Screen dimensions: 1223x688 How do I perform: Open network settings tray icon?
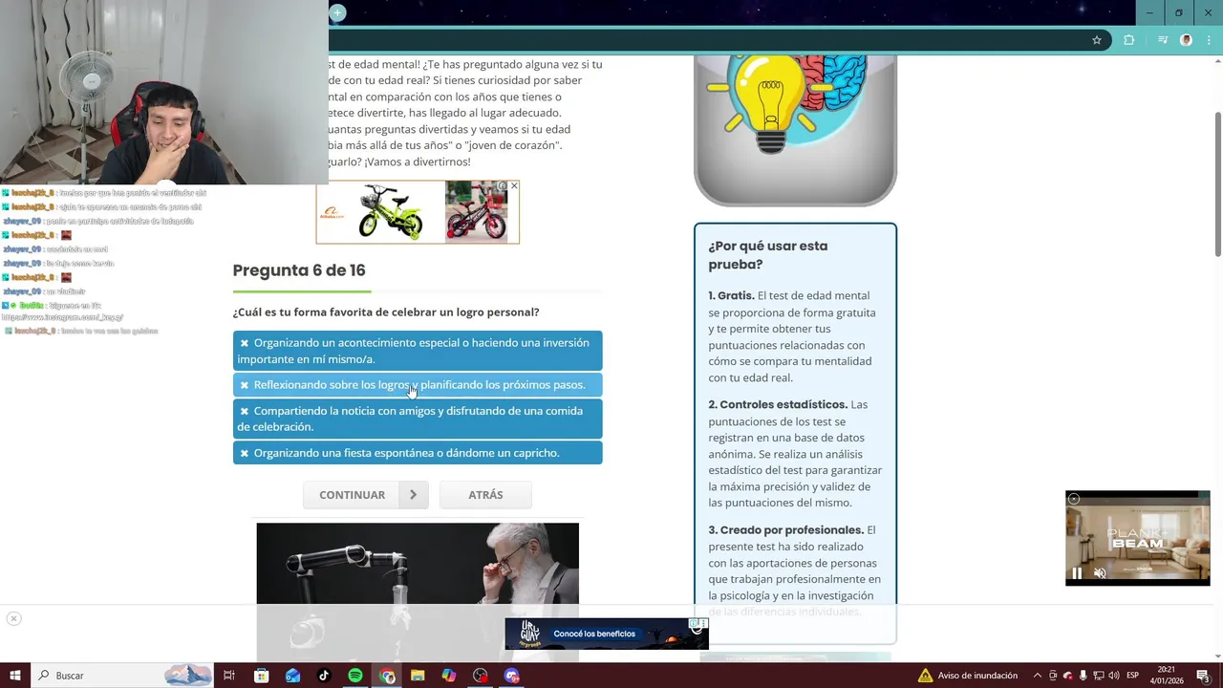point(1098,676)
